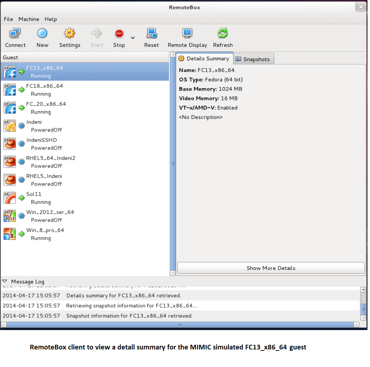The image size is (370, 367).
Task: Click the Connect toolbar icon
Action: tap(15, 34)
